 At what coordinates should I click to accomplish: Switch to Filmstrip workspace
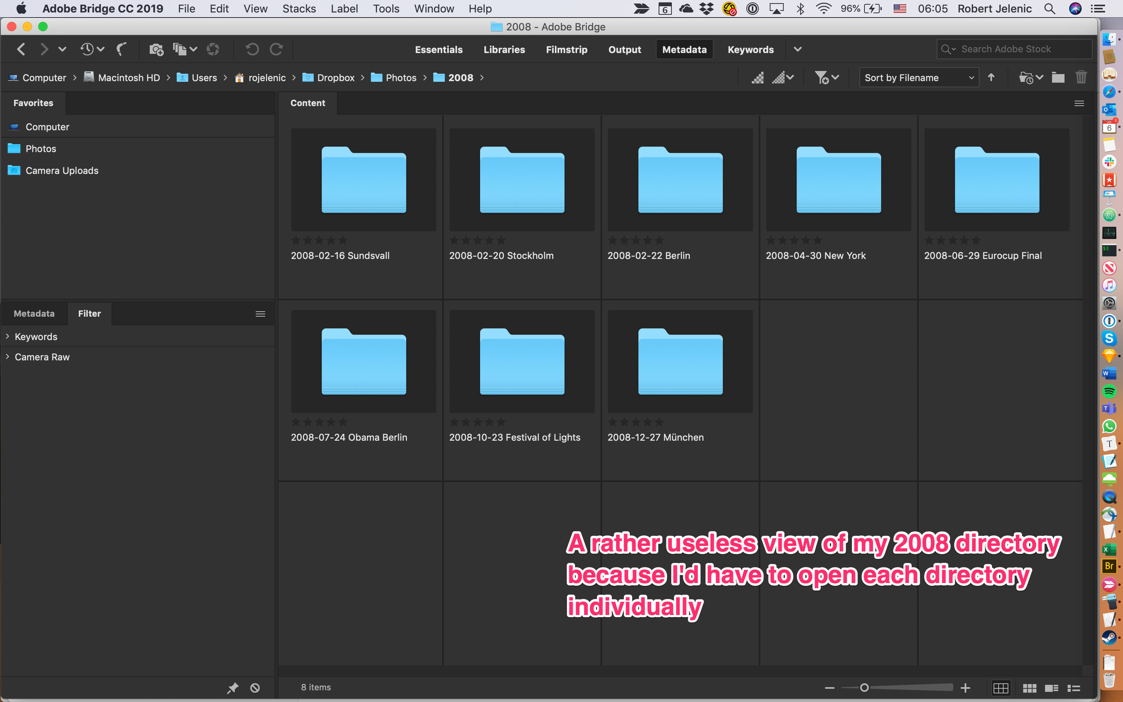click(566, 50)
